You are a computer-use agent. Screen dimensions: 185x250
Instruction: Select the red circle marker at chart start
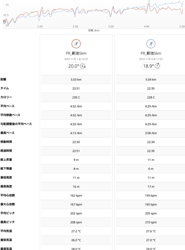[x=4, y=21]
